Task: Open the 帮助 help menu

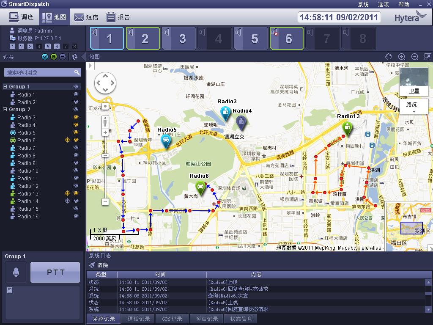Action: (x=404, y=4)
